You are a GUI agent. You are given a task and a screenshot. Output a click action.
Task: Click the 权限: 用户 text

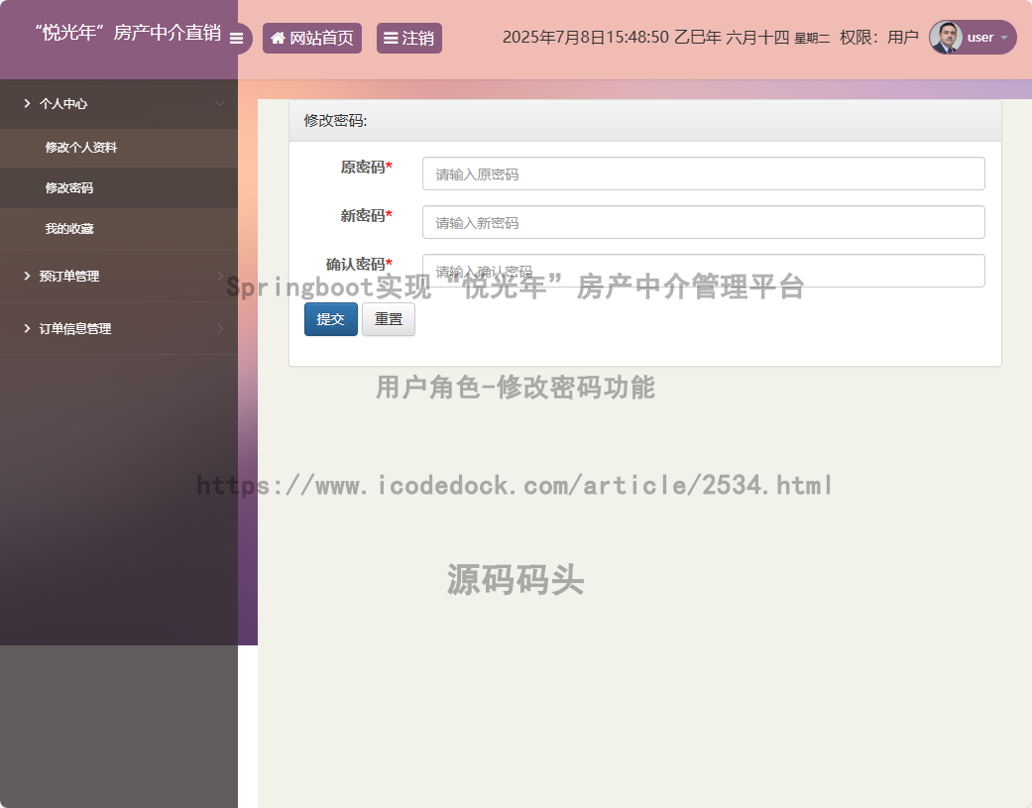(878, 38)
